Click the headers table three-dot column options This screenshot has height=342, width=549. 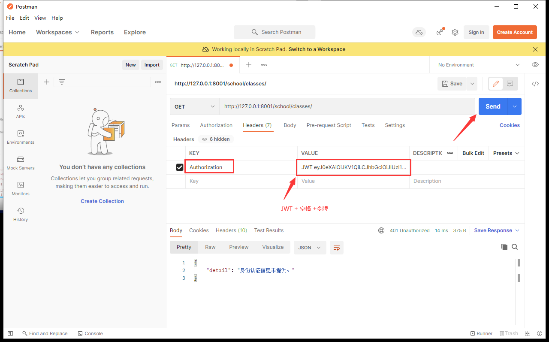(450, 153)
